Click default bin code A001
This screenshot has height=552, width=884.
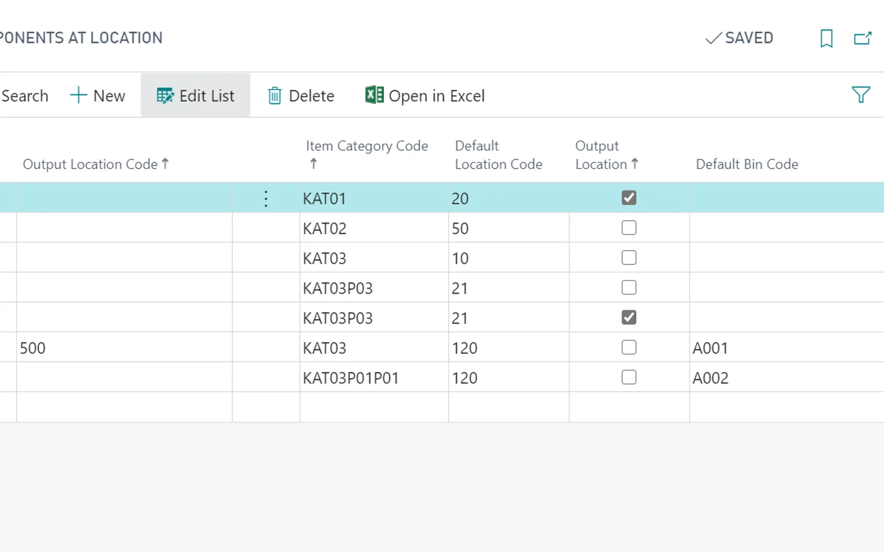(787, 348)
